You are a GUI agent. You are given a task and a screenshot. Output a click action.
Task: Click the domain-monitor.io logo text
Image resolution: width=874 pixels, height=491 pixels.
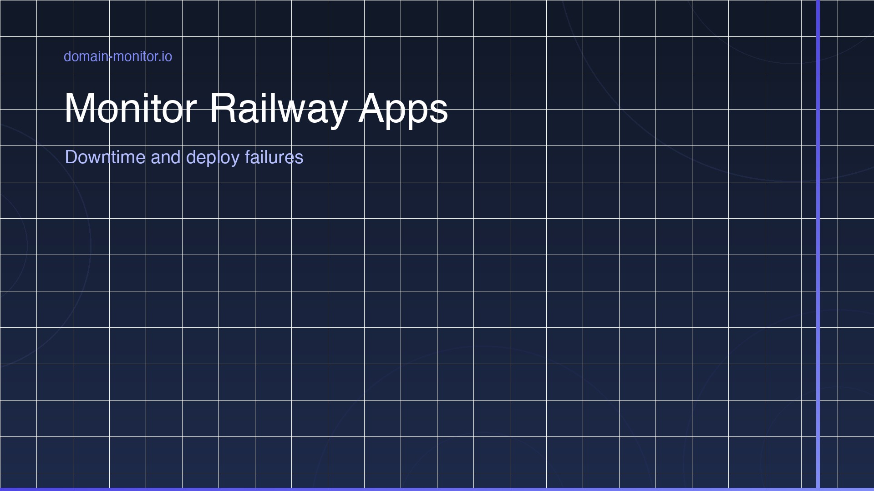click(x=117, y=56)
